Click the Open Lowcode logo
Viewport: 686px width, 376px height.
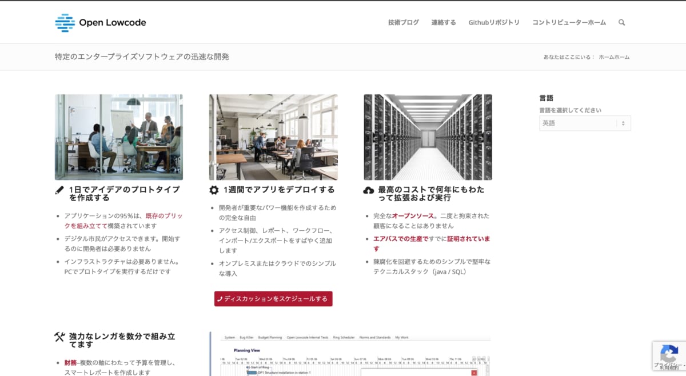point(100,22)
